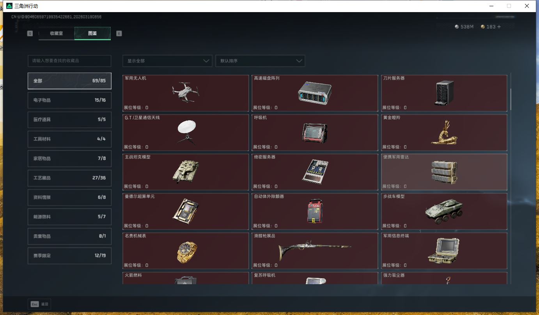
Task: Select the 工艺藏品 category in sidebar
Action: coord(69,178)
